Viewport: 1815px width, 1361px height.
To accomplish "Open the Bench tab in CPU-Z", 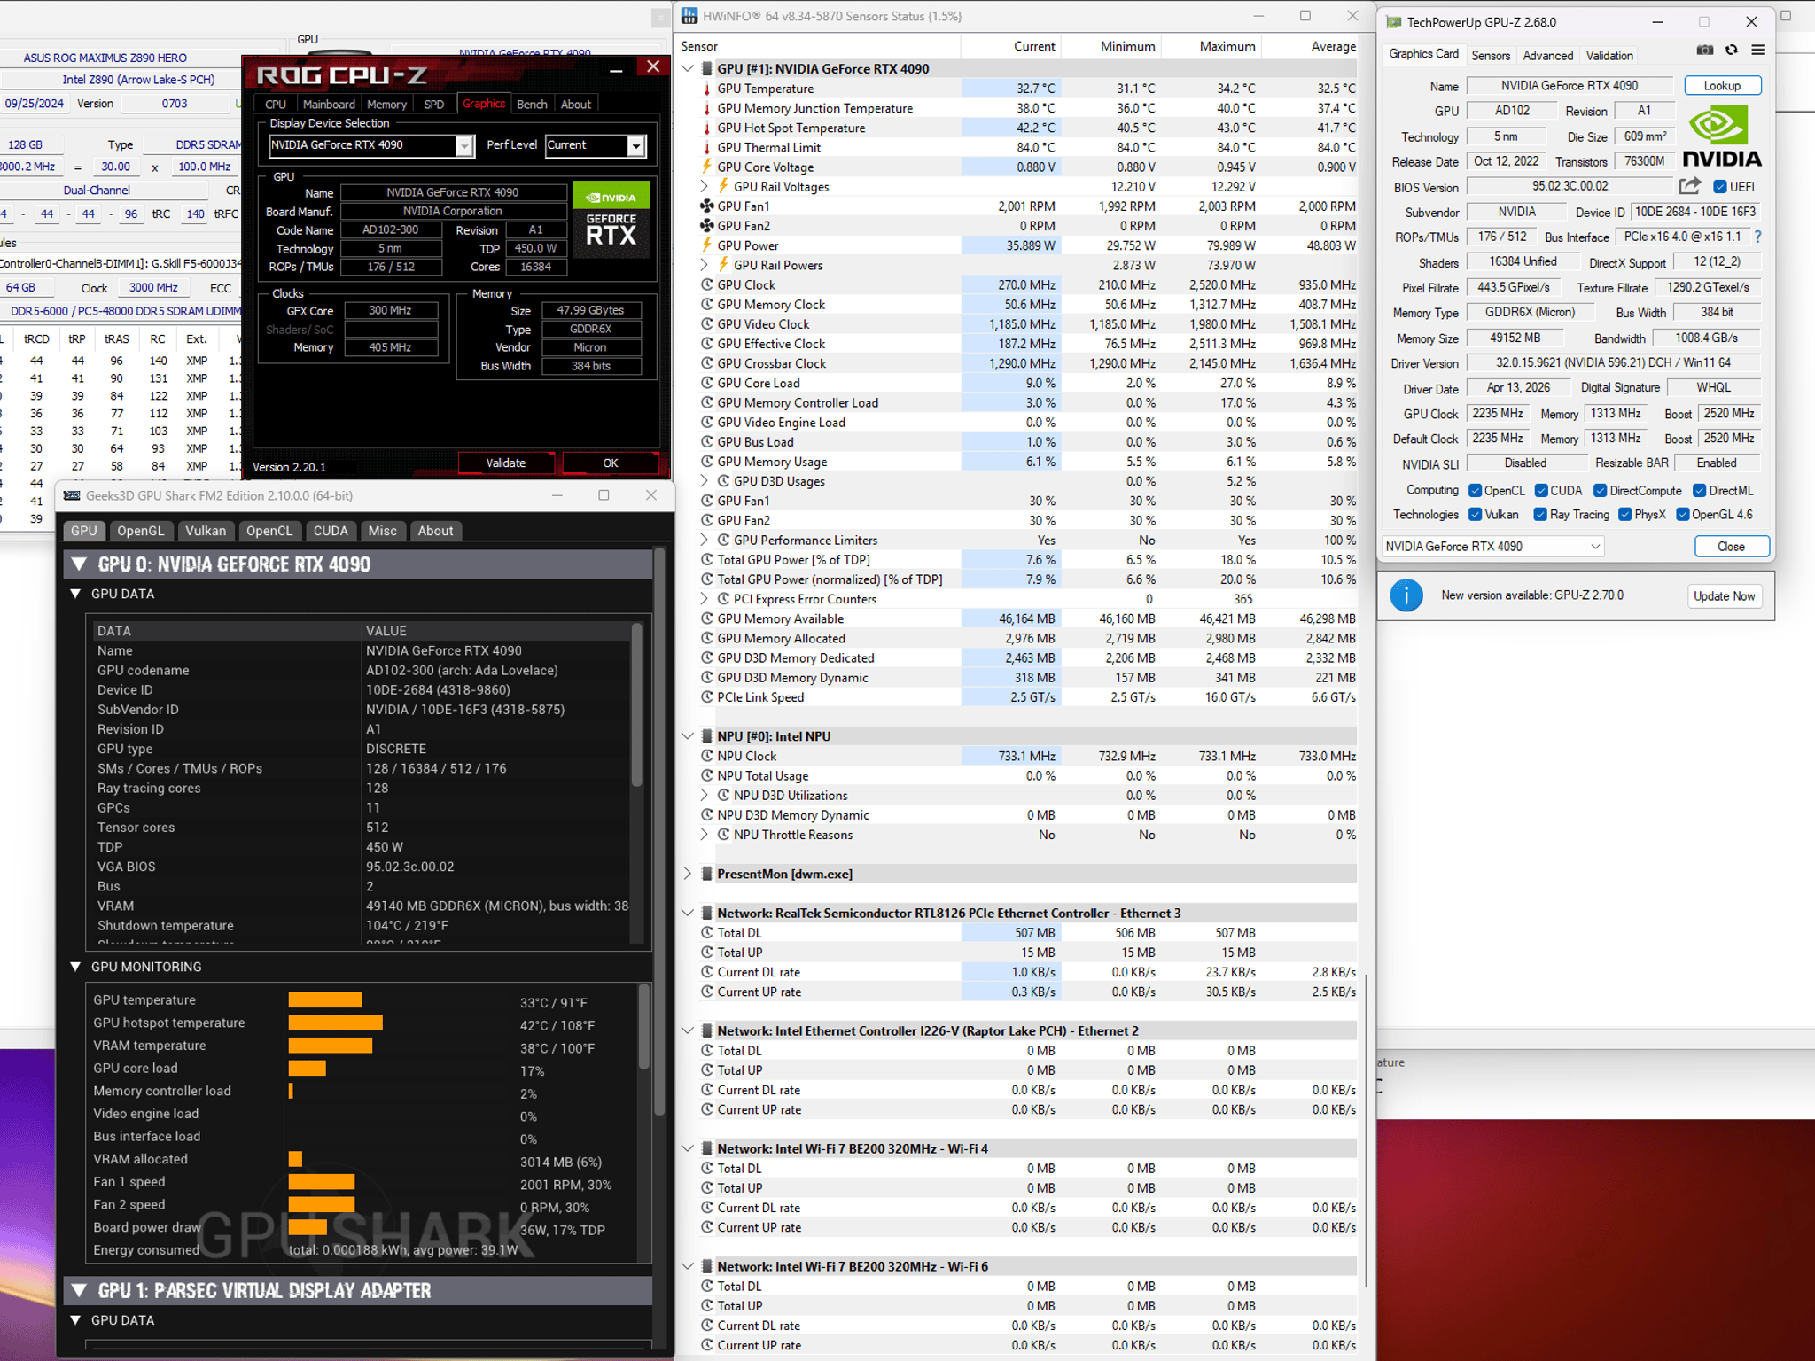I will click(x=532, y=104).
